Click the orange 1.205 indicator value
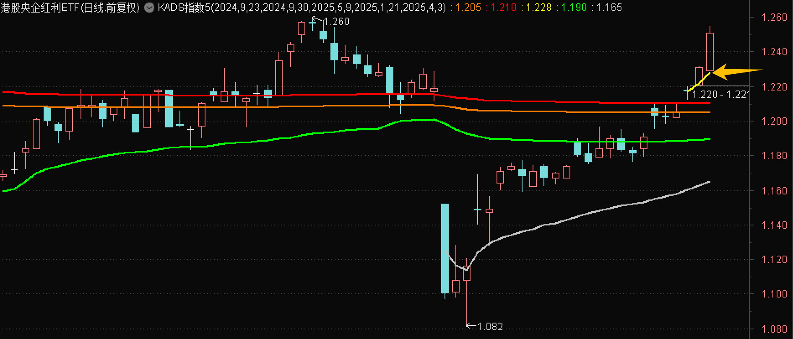793x339 pixels. 468,8
